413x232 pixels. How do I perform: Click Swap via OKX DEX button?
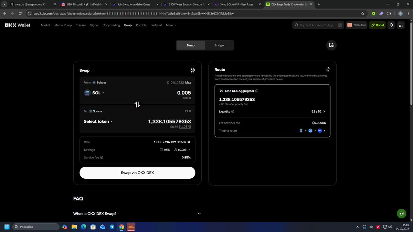137,173
